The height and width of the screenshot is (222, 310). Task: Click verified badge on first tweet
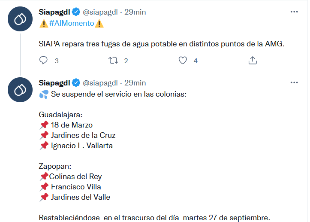[x=76, y=12]
